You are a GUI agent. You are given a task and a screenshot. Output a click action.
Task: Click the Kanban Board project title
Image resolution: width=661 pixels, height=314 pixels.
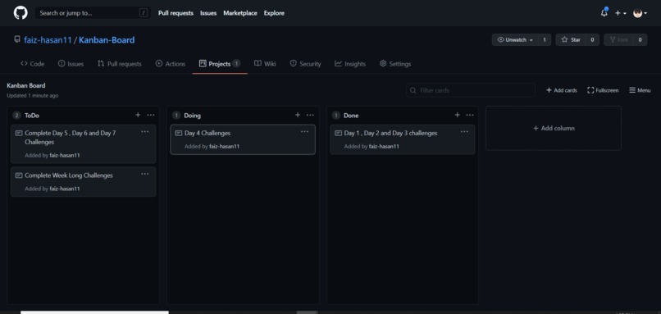point(26,85)
